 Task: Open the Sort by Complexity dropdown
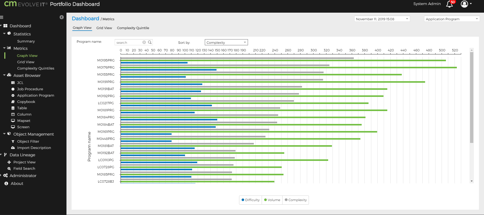click(226, 42)
